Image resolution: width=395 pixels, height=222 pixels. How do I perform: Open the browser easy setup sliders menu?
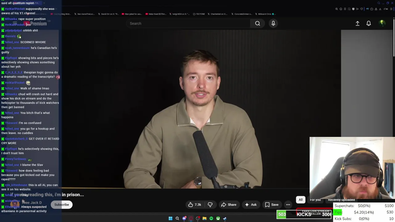[391, 9]
